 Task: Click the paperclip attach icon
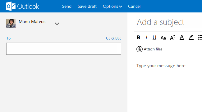(140, 49)
